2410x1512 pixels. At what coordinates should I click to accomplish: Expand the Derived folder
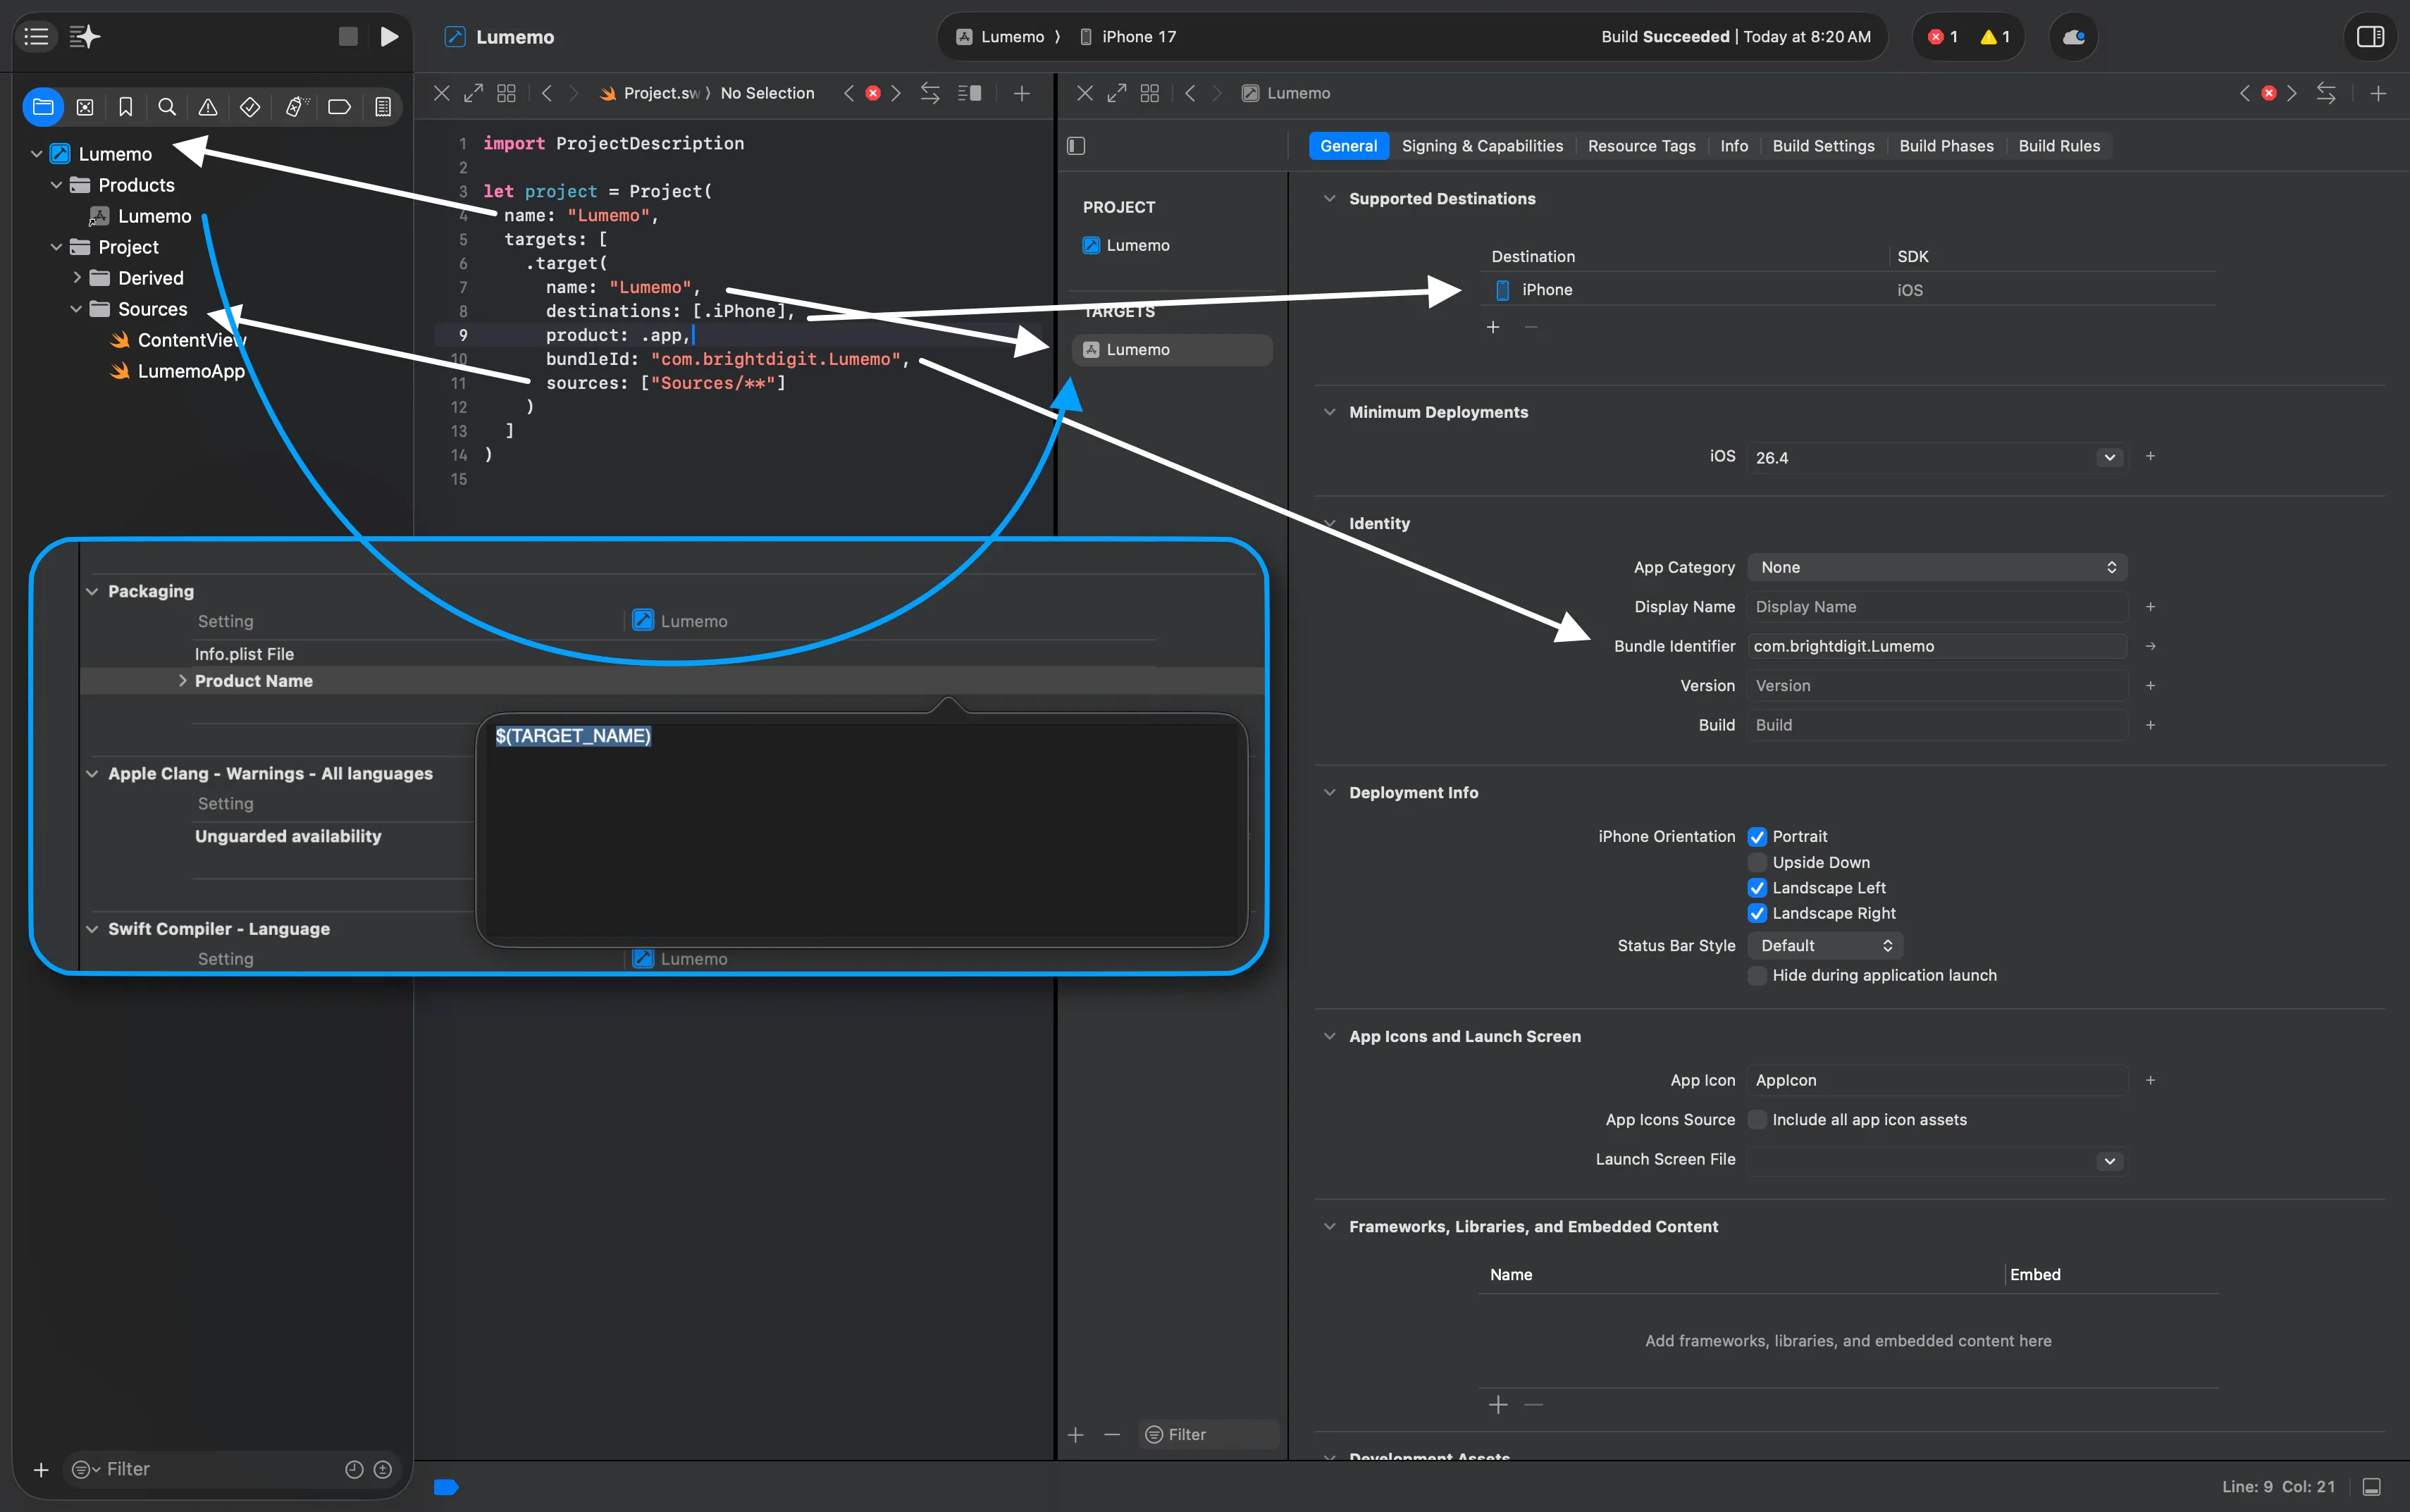[x=77, y=278]
